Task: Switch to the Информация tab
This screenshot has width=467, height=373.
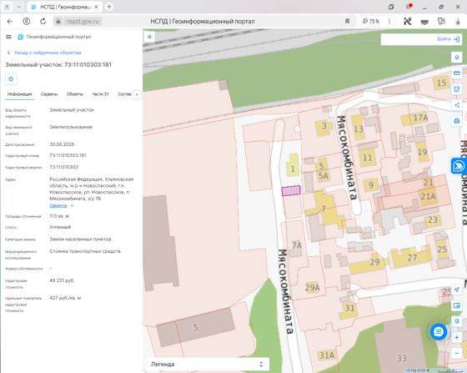Action: coord(20,94)
